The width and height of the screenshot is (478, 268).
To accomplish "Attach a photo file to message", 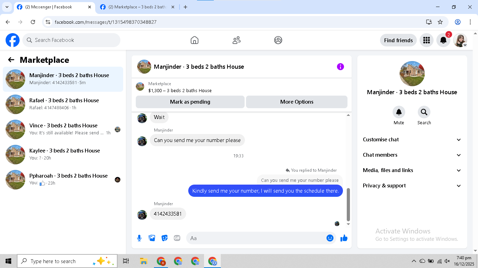I will tap(152, 238).
